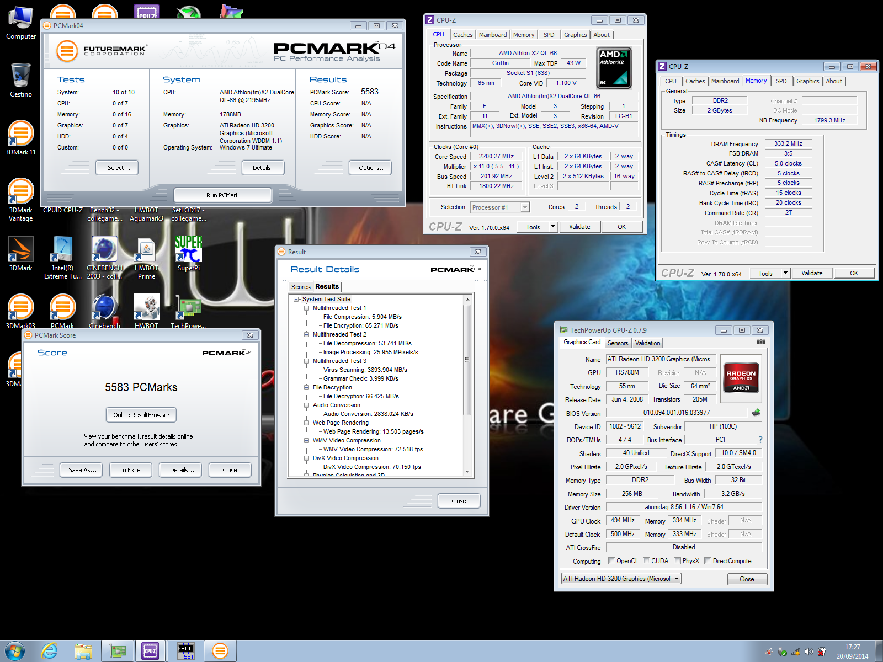Select File Compression: 5.904 MB/s row
883x662 pixels.
pos(363,317)
